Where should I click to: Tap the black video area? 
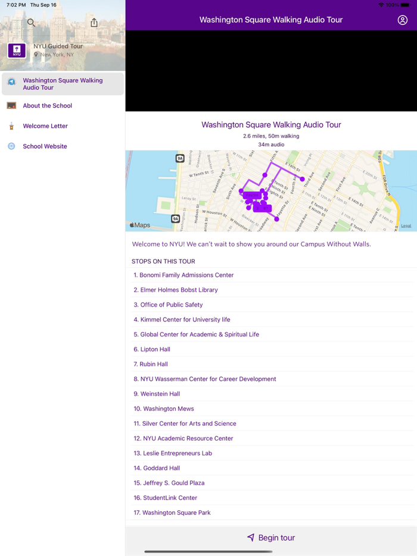pyautogui.click(x=271, y=71)
